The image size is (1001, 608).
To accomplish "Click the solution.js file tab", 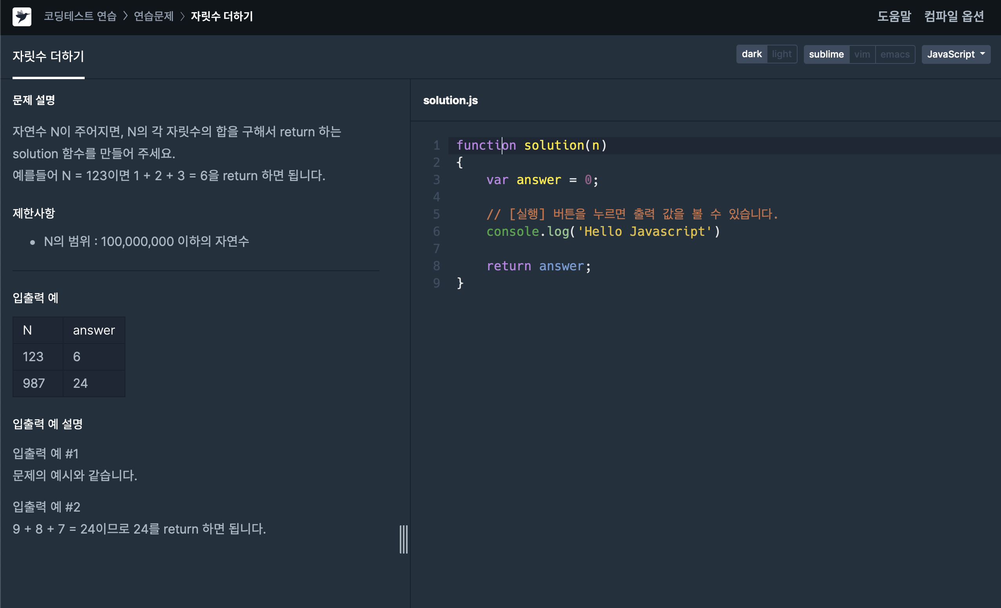I will coord(450,100).
